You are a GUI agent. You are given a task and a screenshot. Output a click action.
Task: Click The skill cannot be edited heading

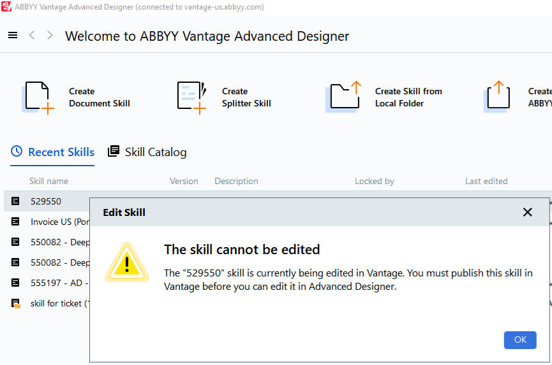tap(242, 250)
